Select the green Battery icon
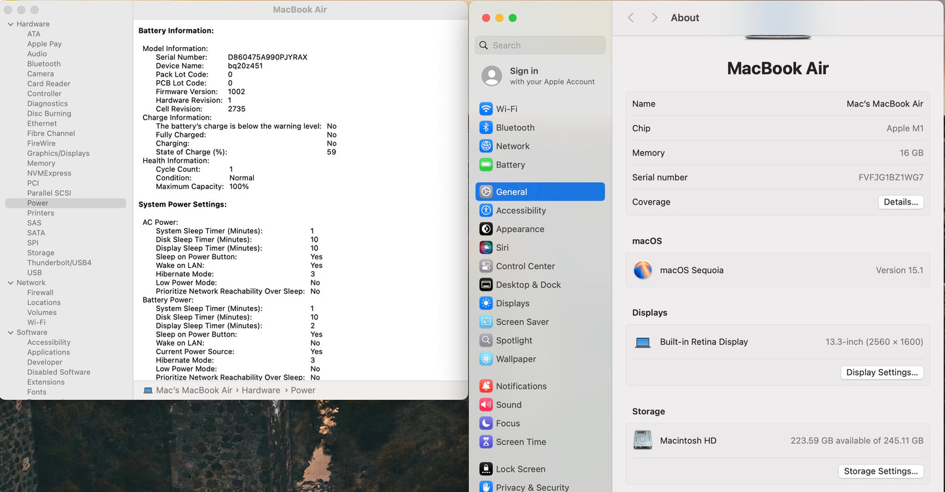 point(486,165)
